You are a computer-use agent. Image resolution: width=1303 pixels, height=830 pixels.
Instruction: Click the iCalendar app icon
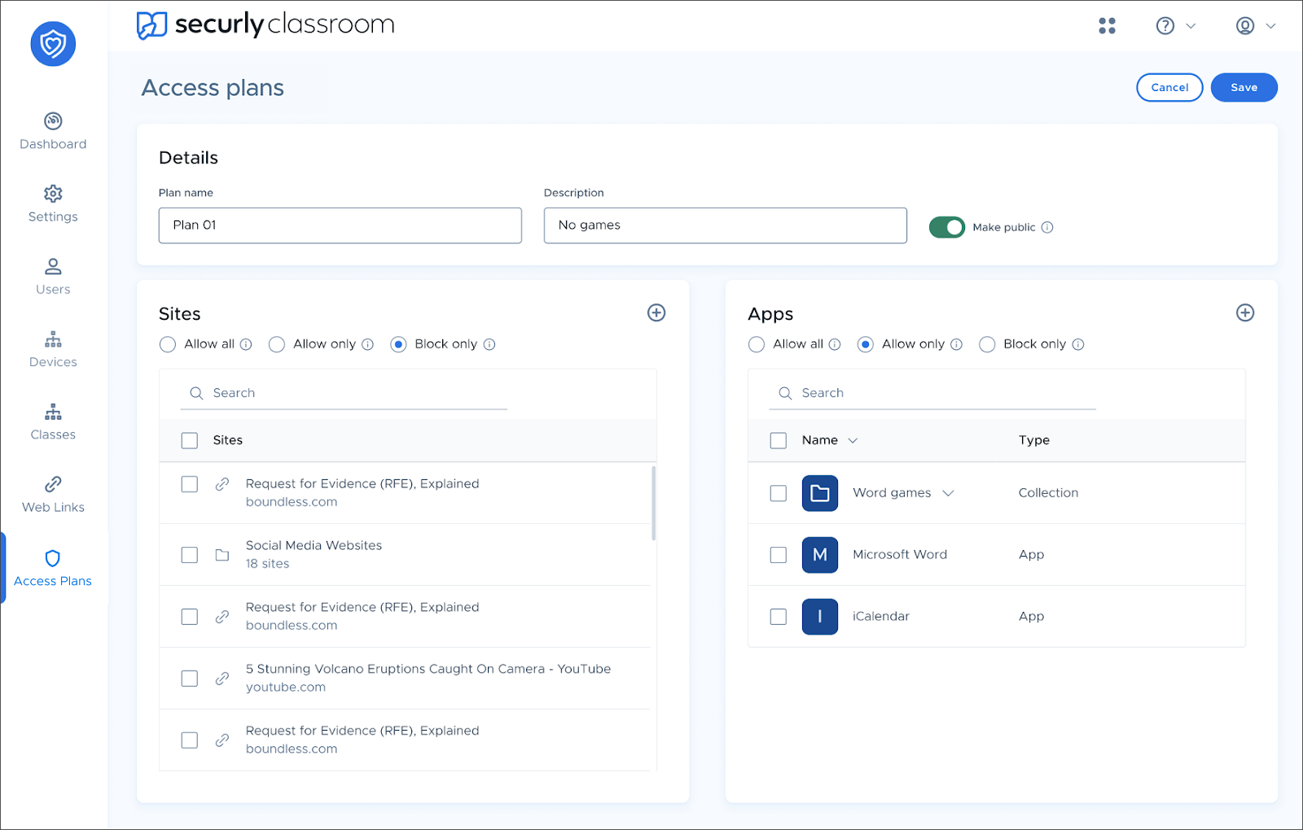(x=819, y=617)
